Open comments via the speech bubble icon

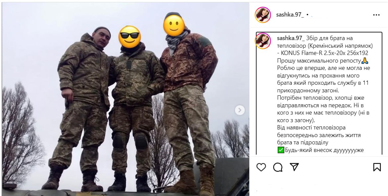(x=278, y=167)
